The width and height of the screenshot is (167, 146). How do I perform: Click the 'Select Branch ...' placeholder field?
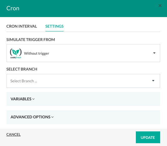pyautogui.click(x=83, y=81)
